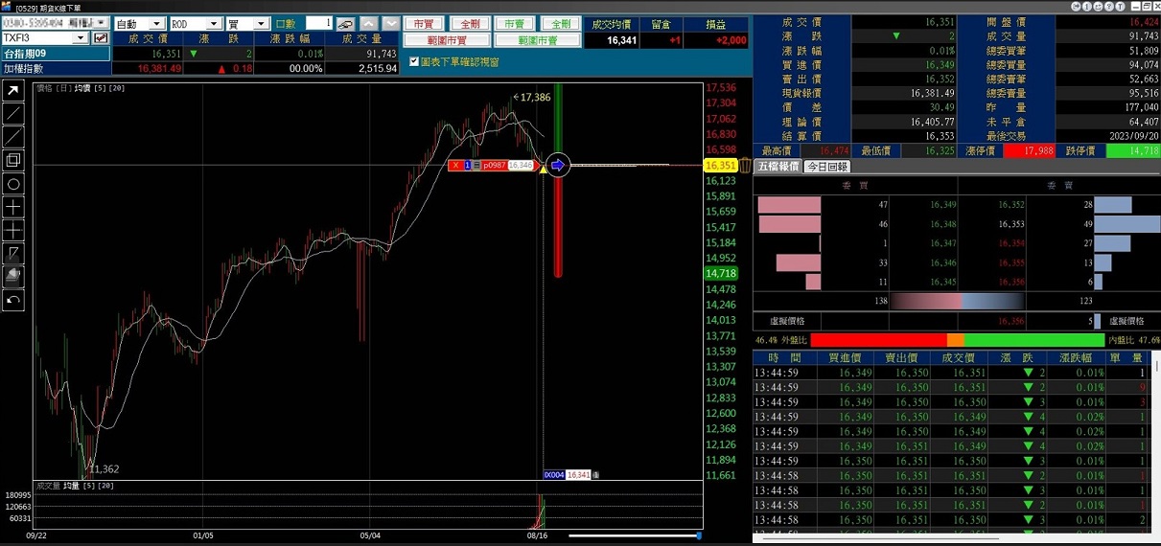Select the overlapping rectangles drawing tool

(13, 161)
